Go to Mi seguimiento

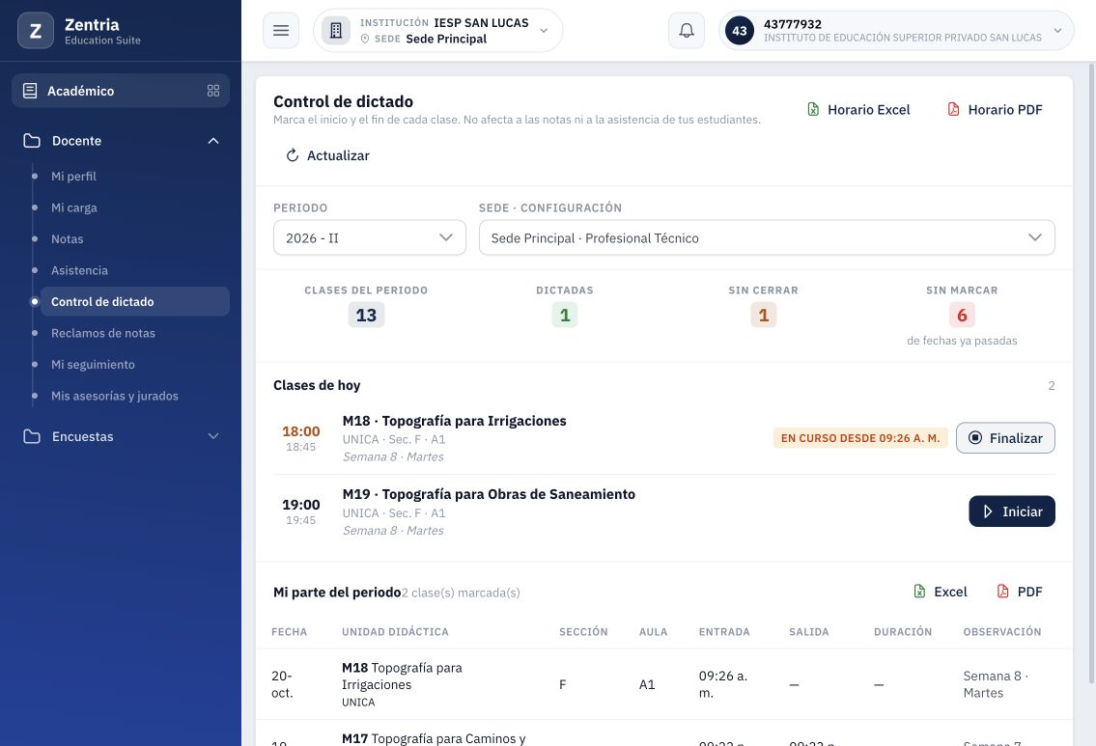click(x=93, y=365)
